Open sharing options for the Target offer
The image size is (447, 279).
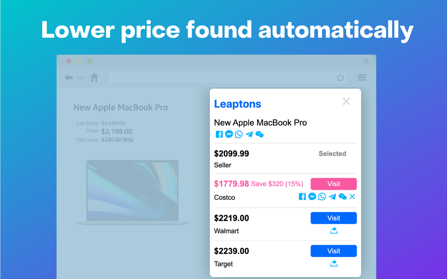pyautogui.click(x=334, y=263)
